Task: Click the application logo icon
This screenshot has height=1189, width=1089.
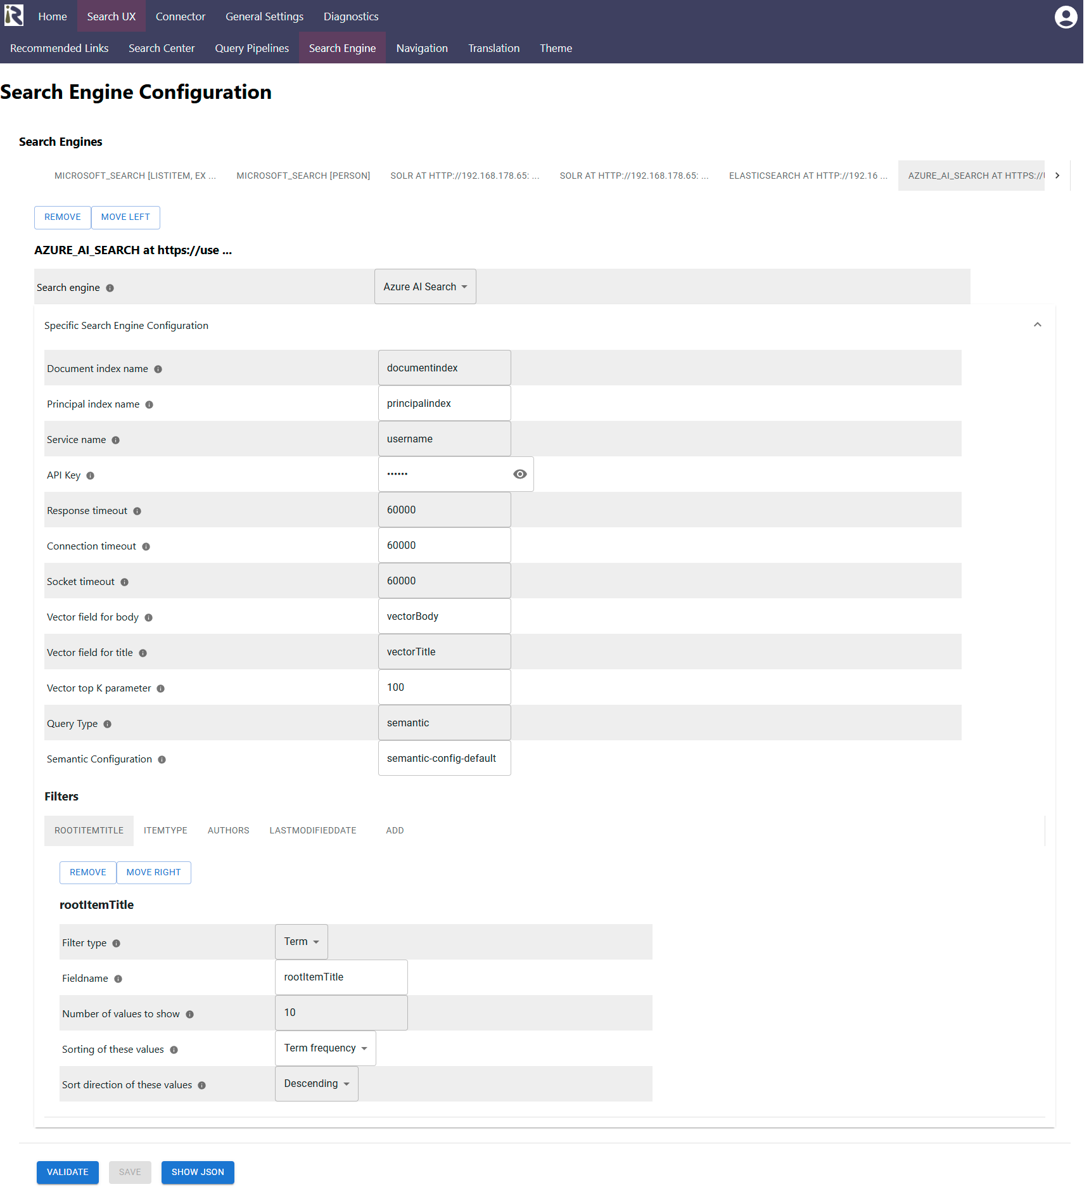Action: pos(14,16)
